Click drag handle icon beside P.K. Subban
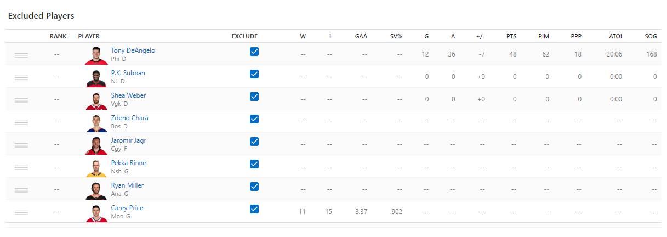 pos(21,77)
